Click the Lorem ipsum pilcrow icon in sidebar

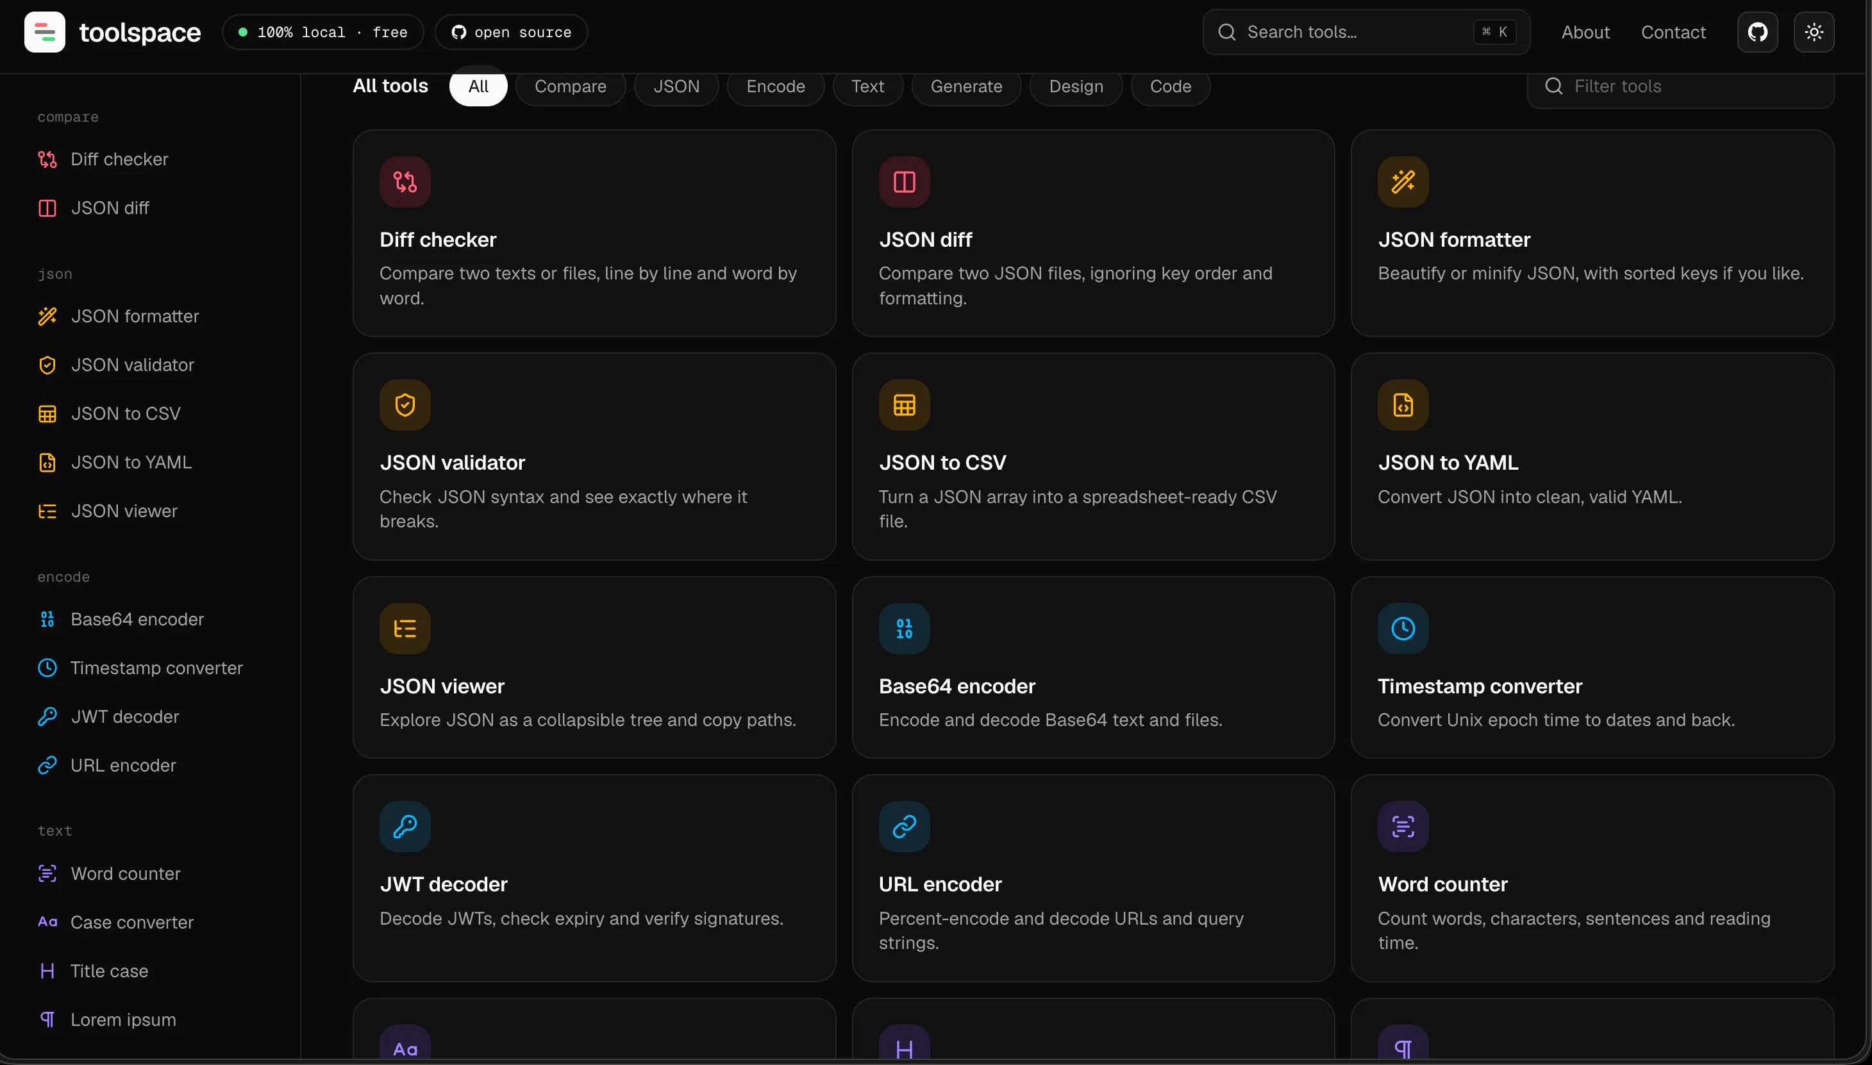[x=47, y=1020]
